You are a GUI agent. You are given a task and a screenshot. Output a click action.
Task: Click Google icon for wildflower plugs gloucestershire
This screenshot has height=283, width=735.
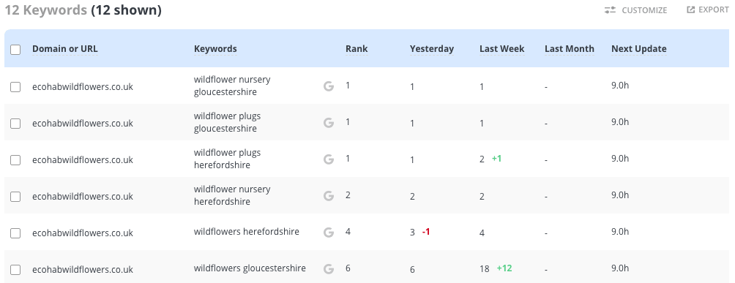pos(329,123)
